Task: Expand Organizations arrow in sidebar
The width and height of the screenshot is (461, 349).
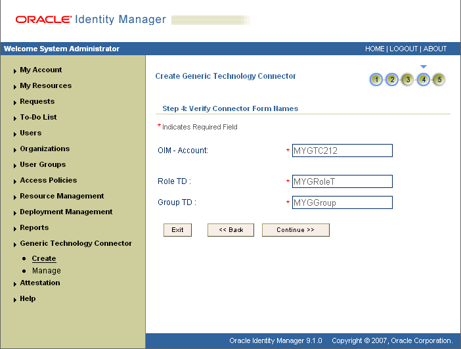Action: [x=14, y=150]
